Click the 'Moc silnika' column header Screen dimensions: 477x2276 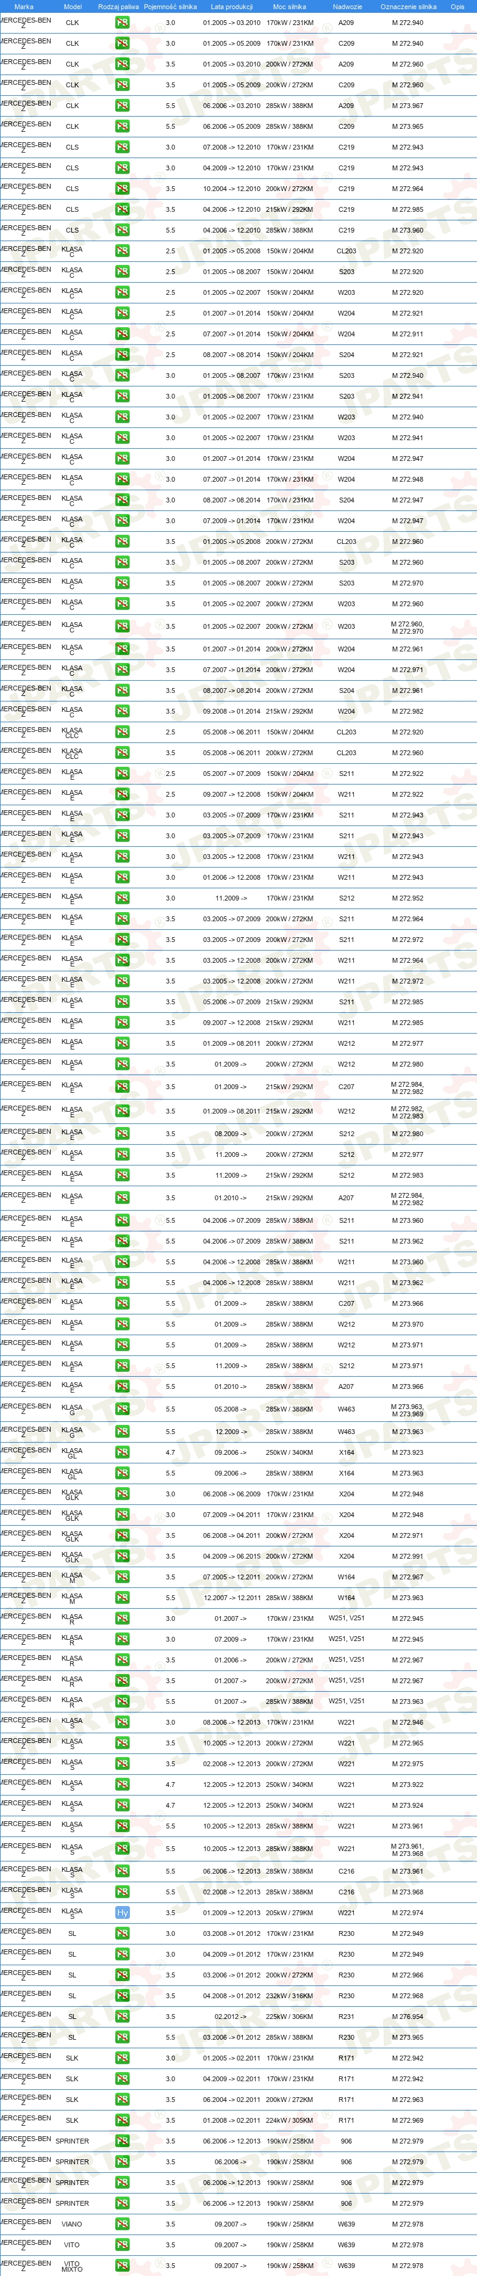[x=290, y=6]
